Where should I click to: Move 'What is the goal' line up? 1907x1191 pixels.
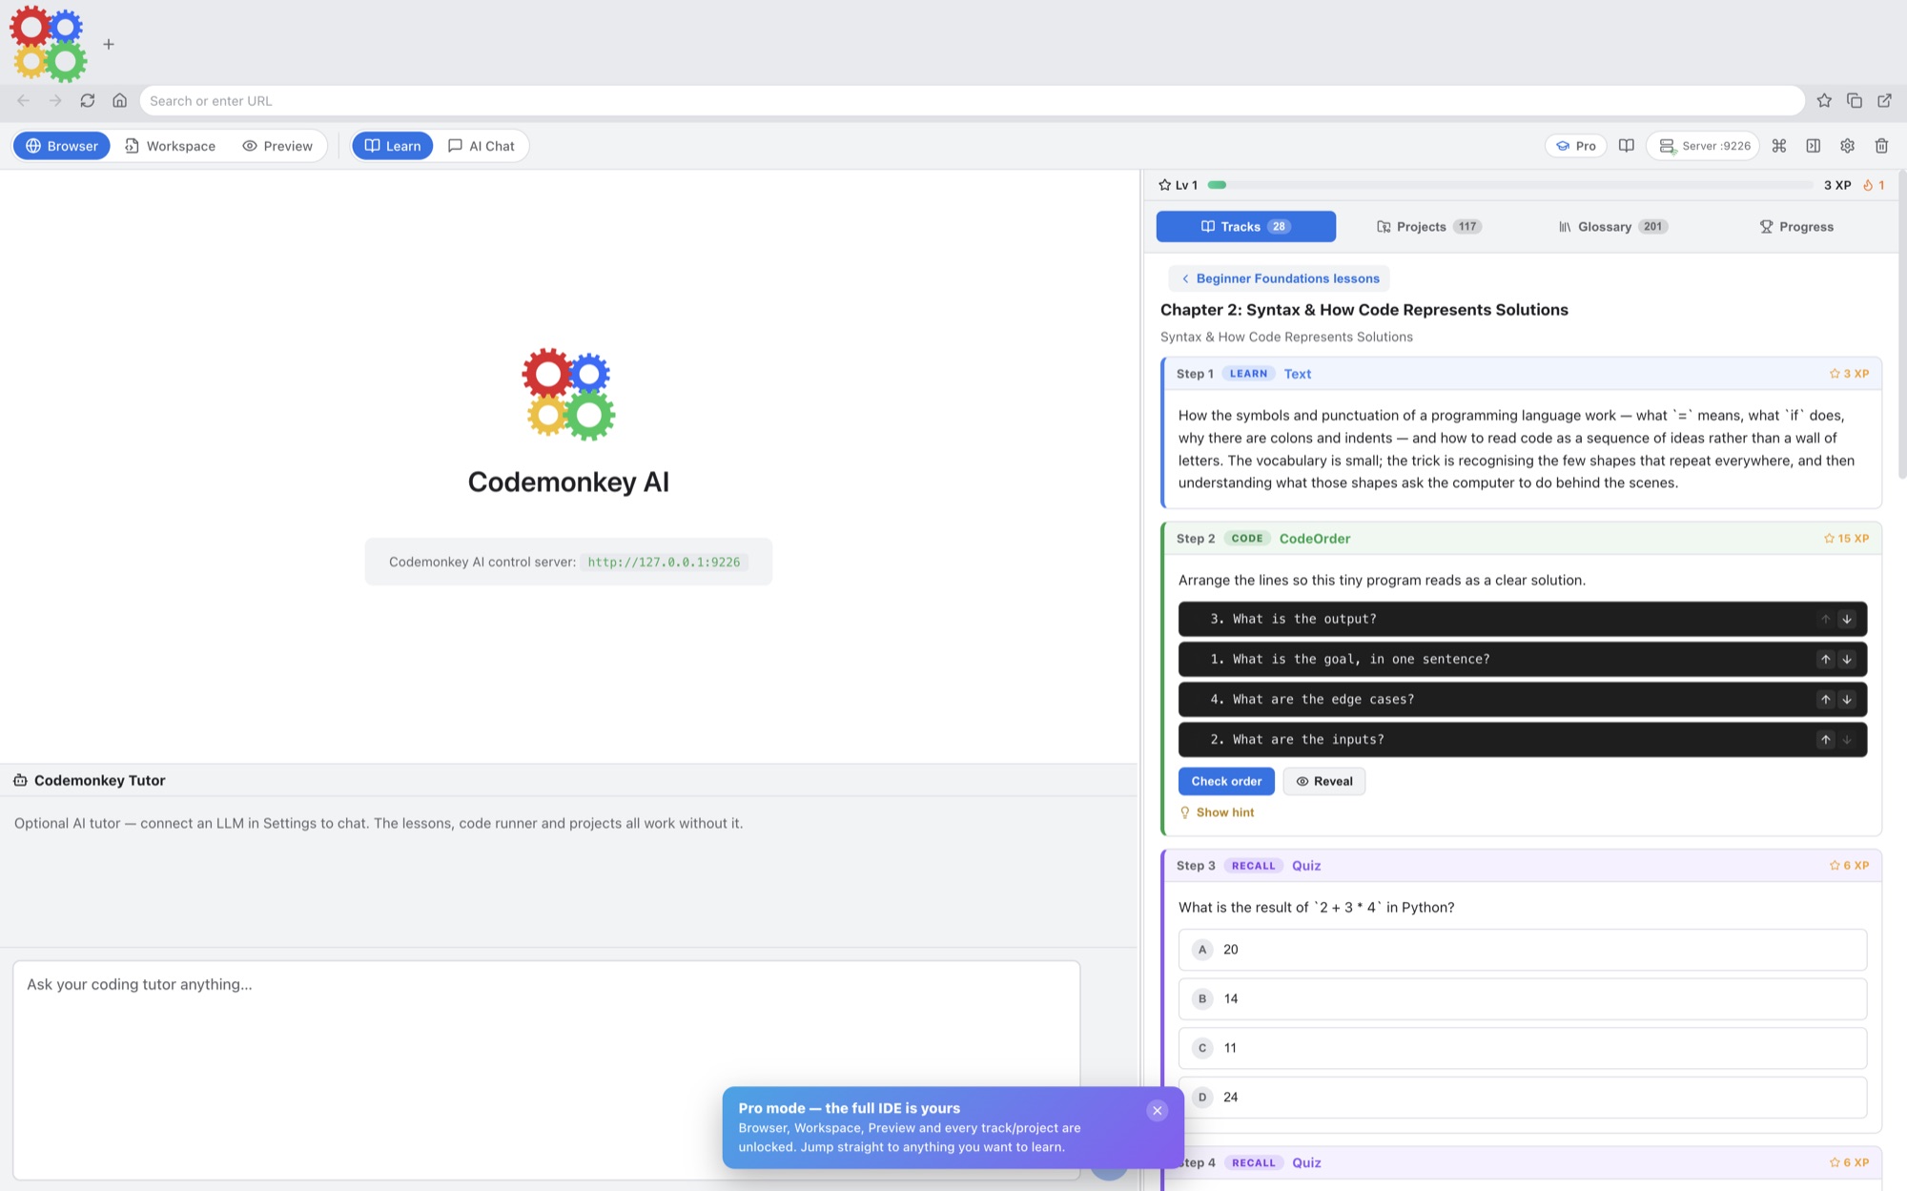pyautogui.click(x=1826, y=659)
